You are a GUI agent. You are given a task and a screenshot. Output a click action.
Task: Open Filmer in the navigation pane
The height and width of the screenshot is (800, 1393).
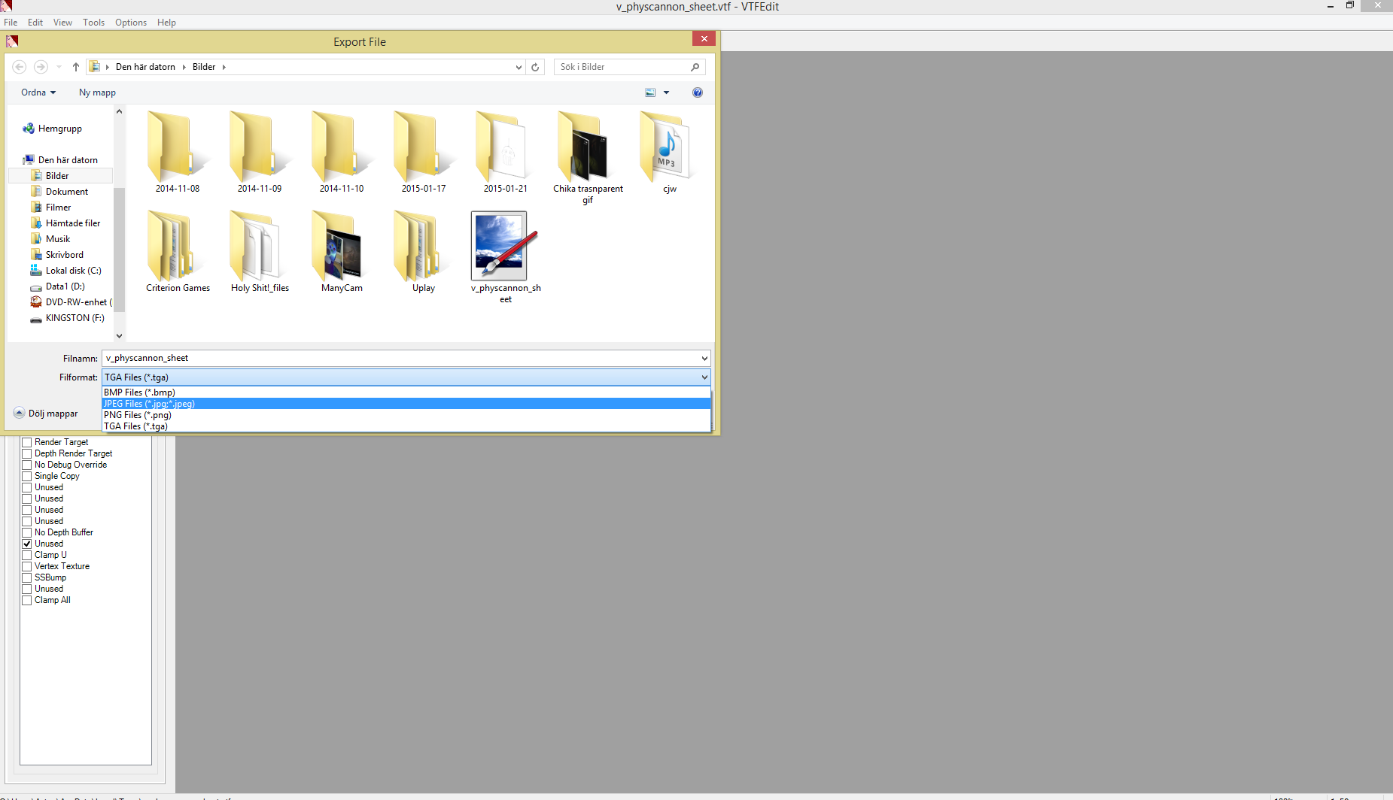point(51,208)
